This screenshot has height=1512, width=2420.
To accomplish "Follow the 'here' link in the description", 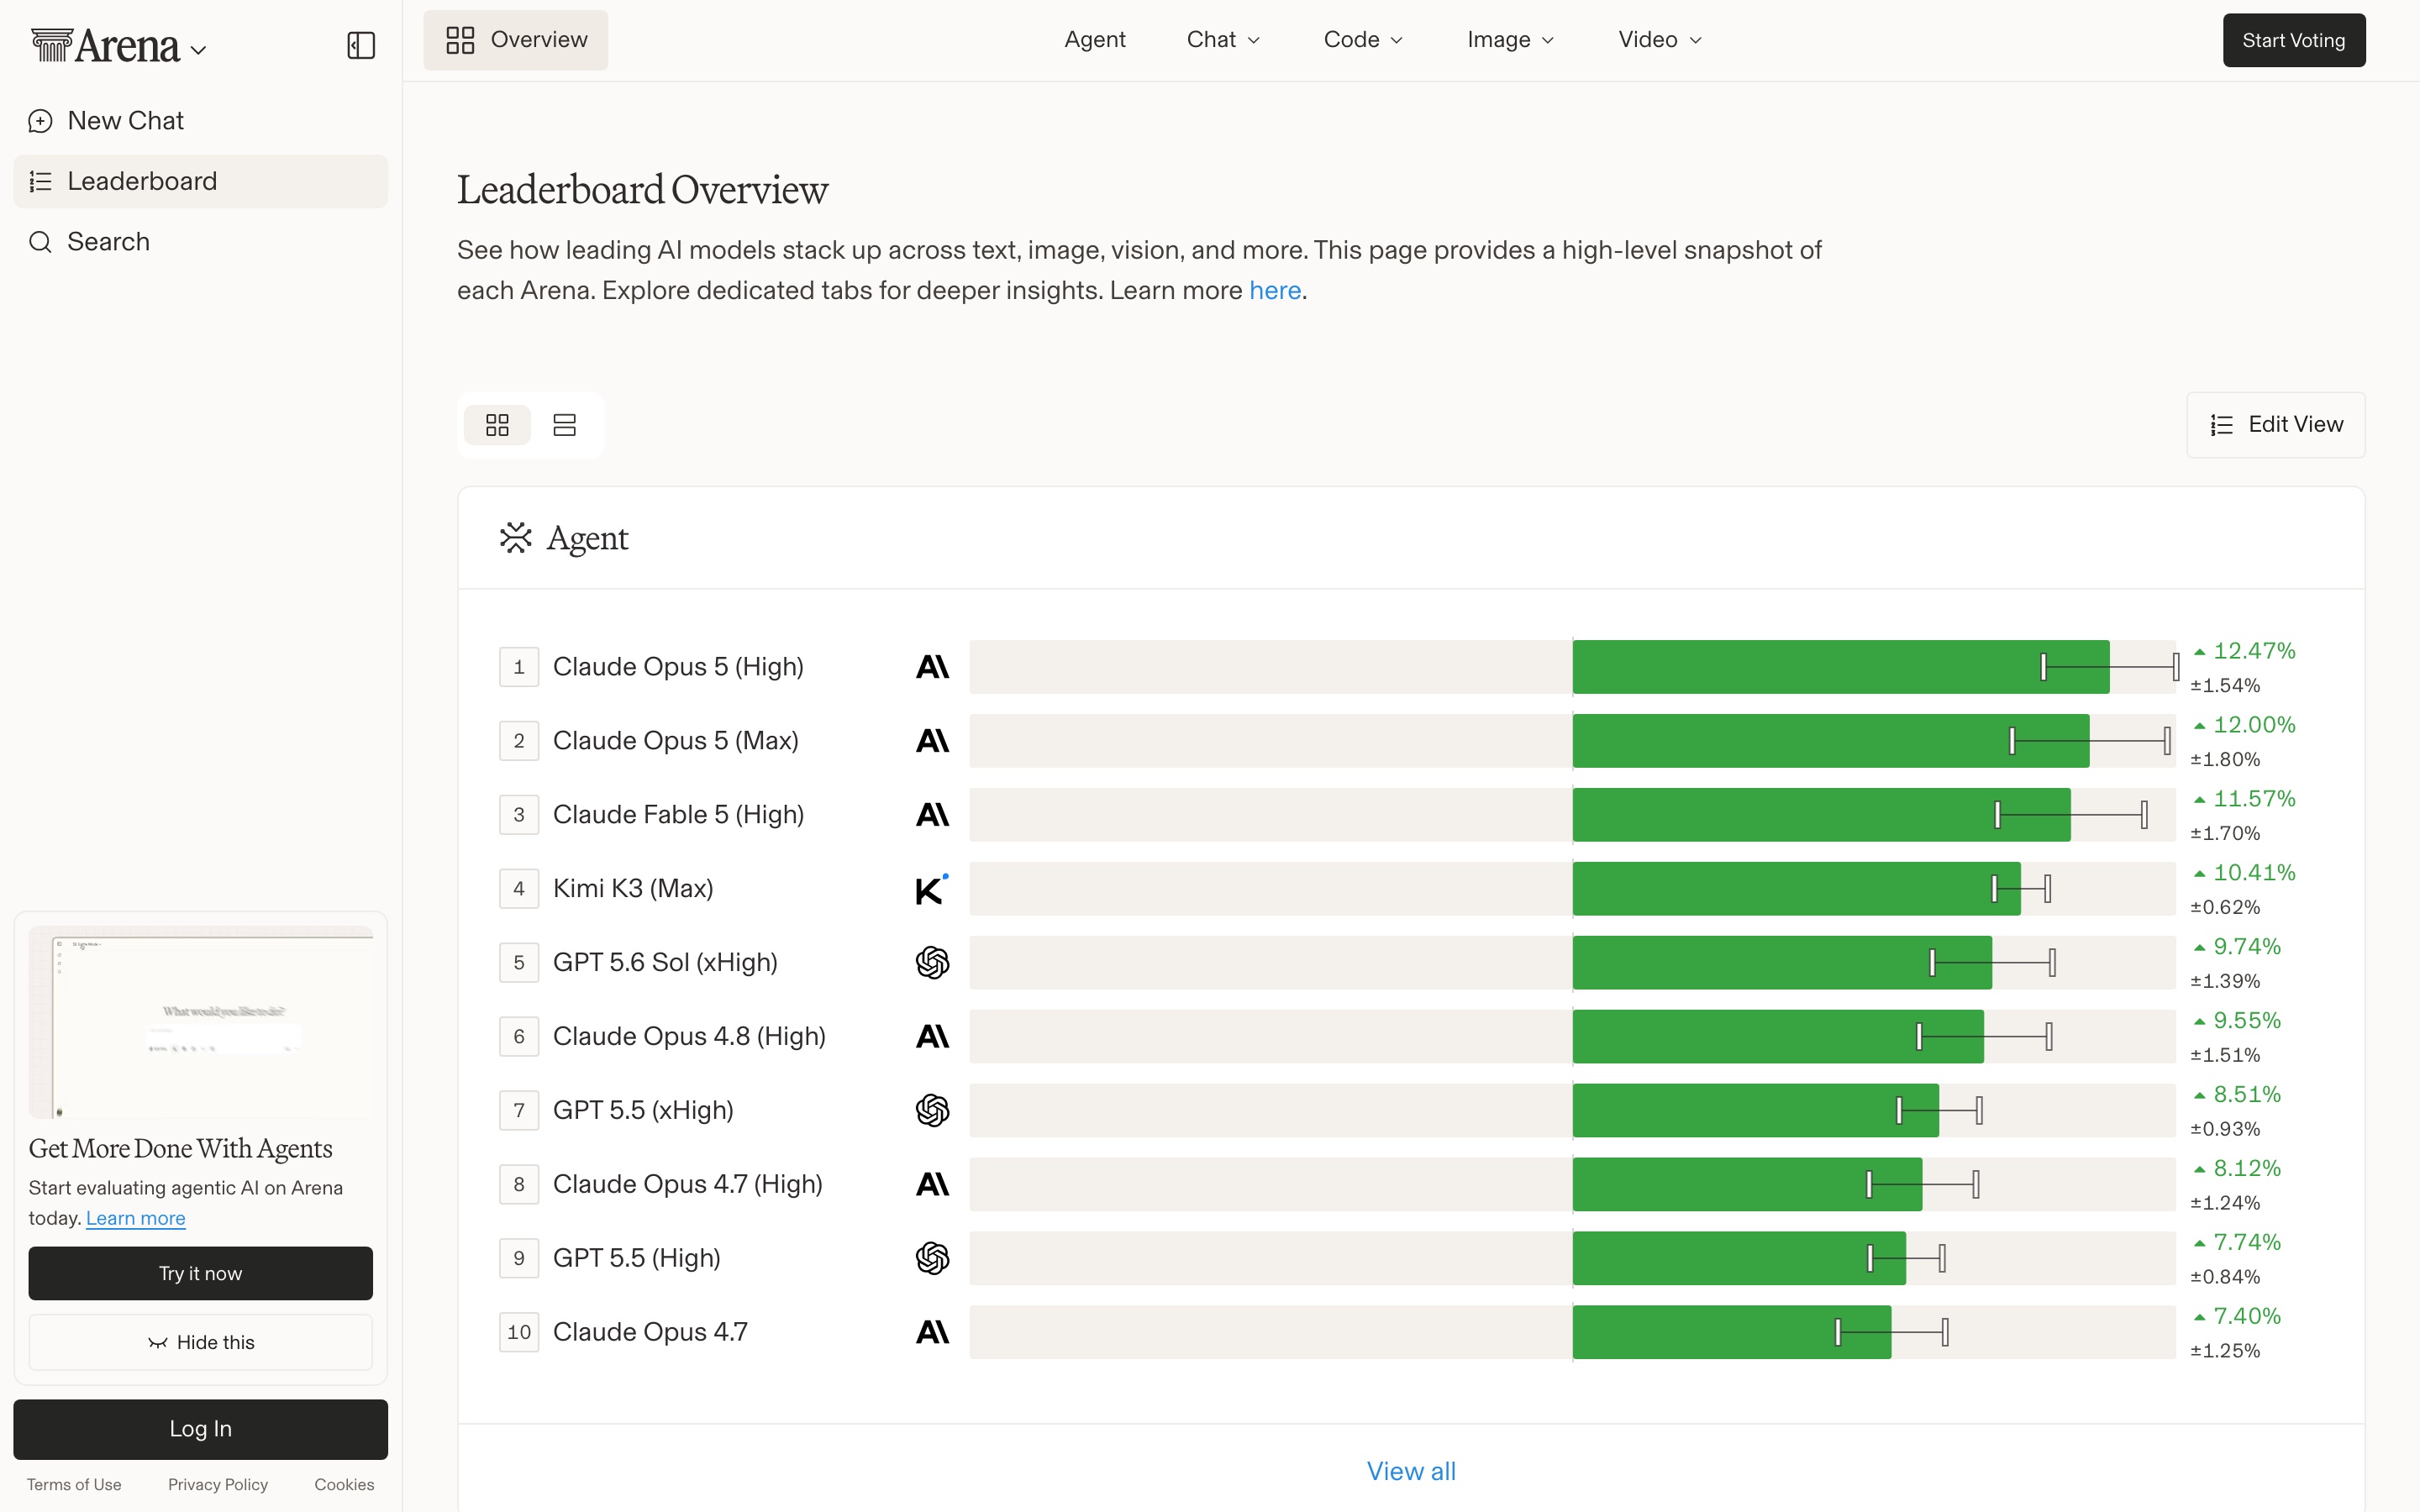I will pos(1275,291).
